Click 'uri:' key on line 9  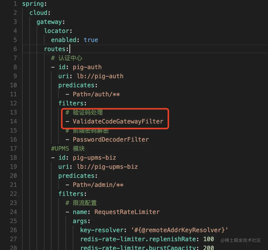(x=65, y=76)
